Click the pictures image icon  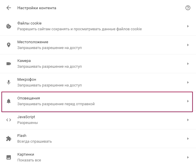click(9, 157)
